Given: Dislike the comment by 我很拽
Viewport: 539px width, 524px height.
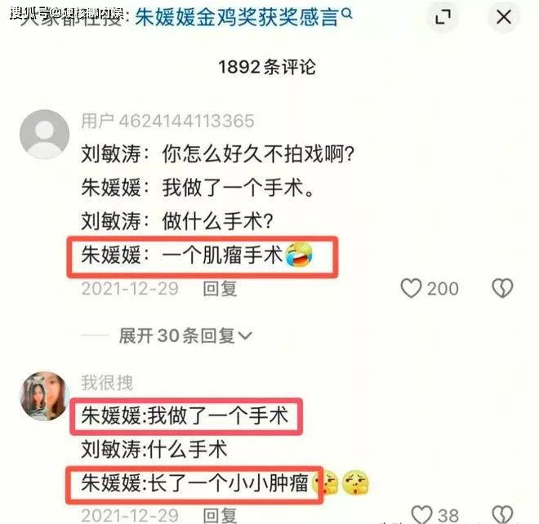Looking at the screenshot, I should click(x=502, y=514).
